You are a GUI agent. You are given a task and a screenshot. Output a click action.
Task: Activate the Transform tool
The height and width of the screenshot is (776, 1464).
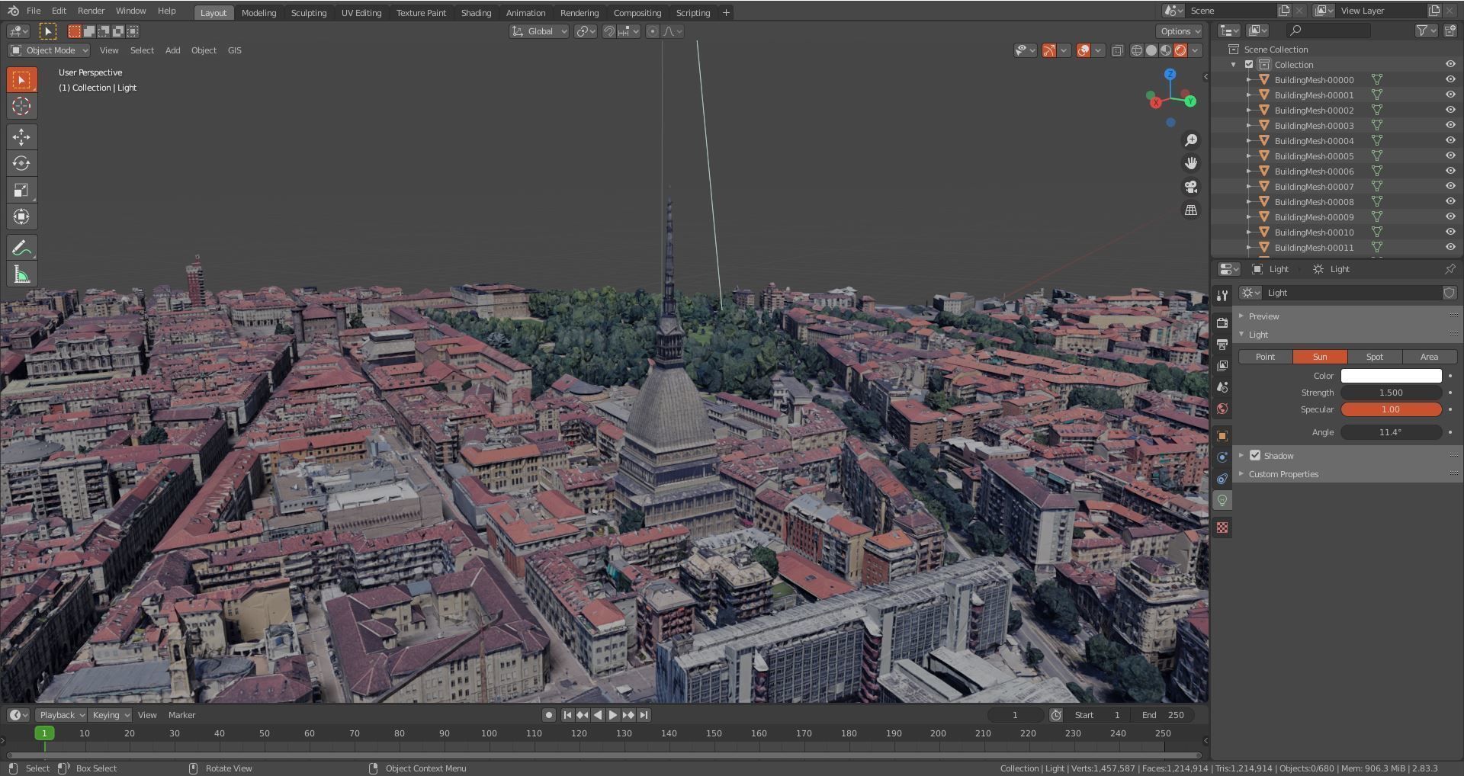click(21, 216)
